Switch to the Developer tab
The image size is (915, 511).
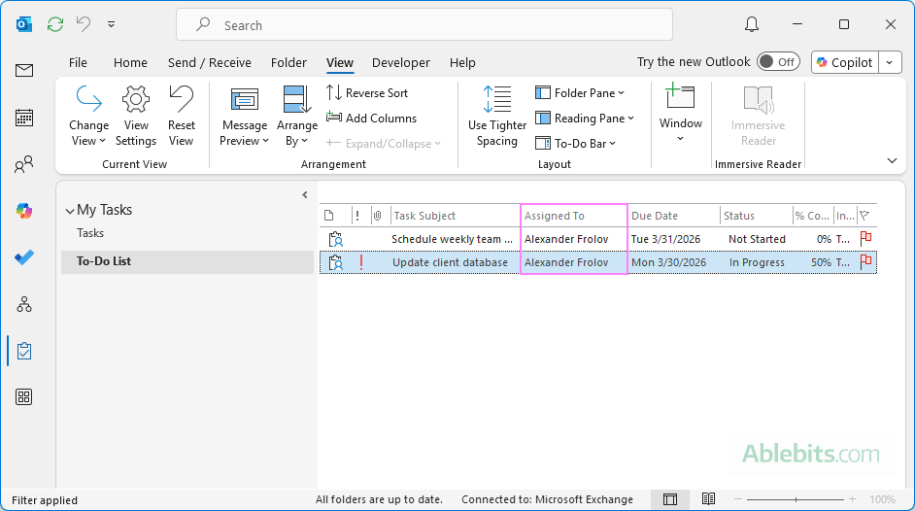(x=401, y=62)
